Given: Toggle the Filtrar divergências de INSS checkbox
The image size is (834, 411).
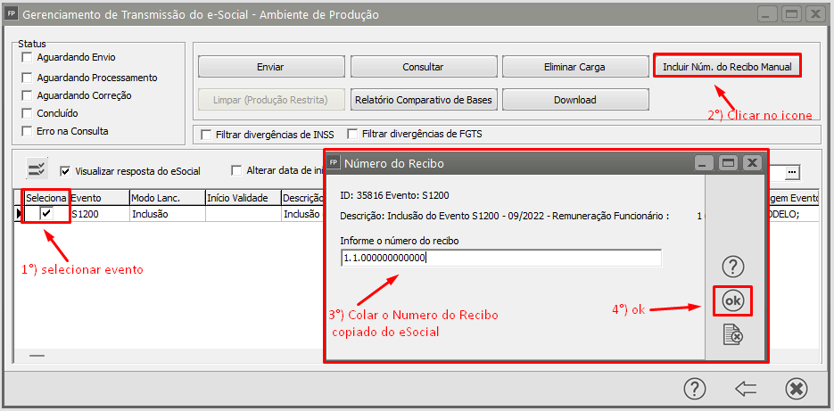Looking at the screenshot, I should (x=208, y=135).
